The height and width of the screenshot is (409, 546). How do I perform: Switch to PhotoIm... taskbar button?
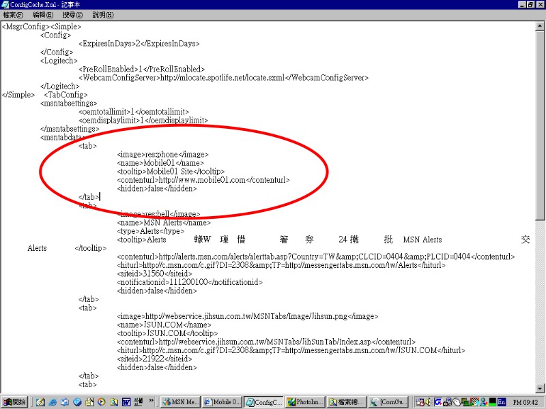(305, 402)
